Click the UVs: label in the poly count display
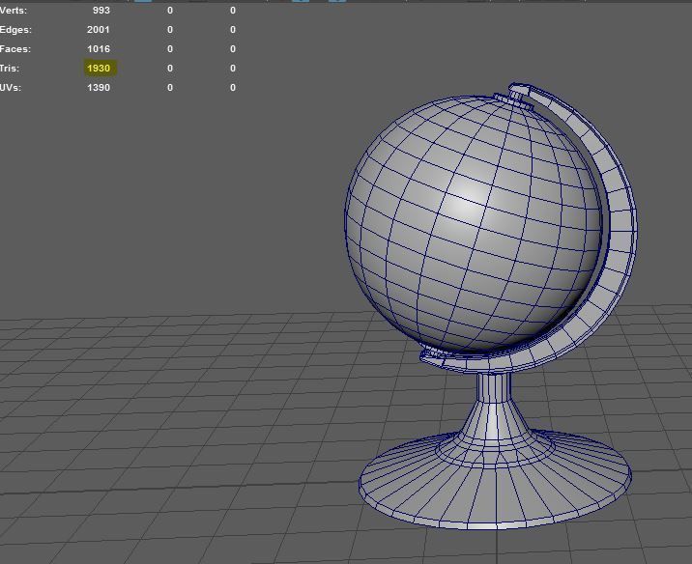Viewport: 692px width, 564px height. 11,87
